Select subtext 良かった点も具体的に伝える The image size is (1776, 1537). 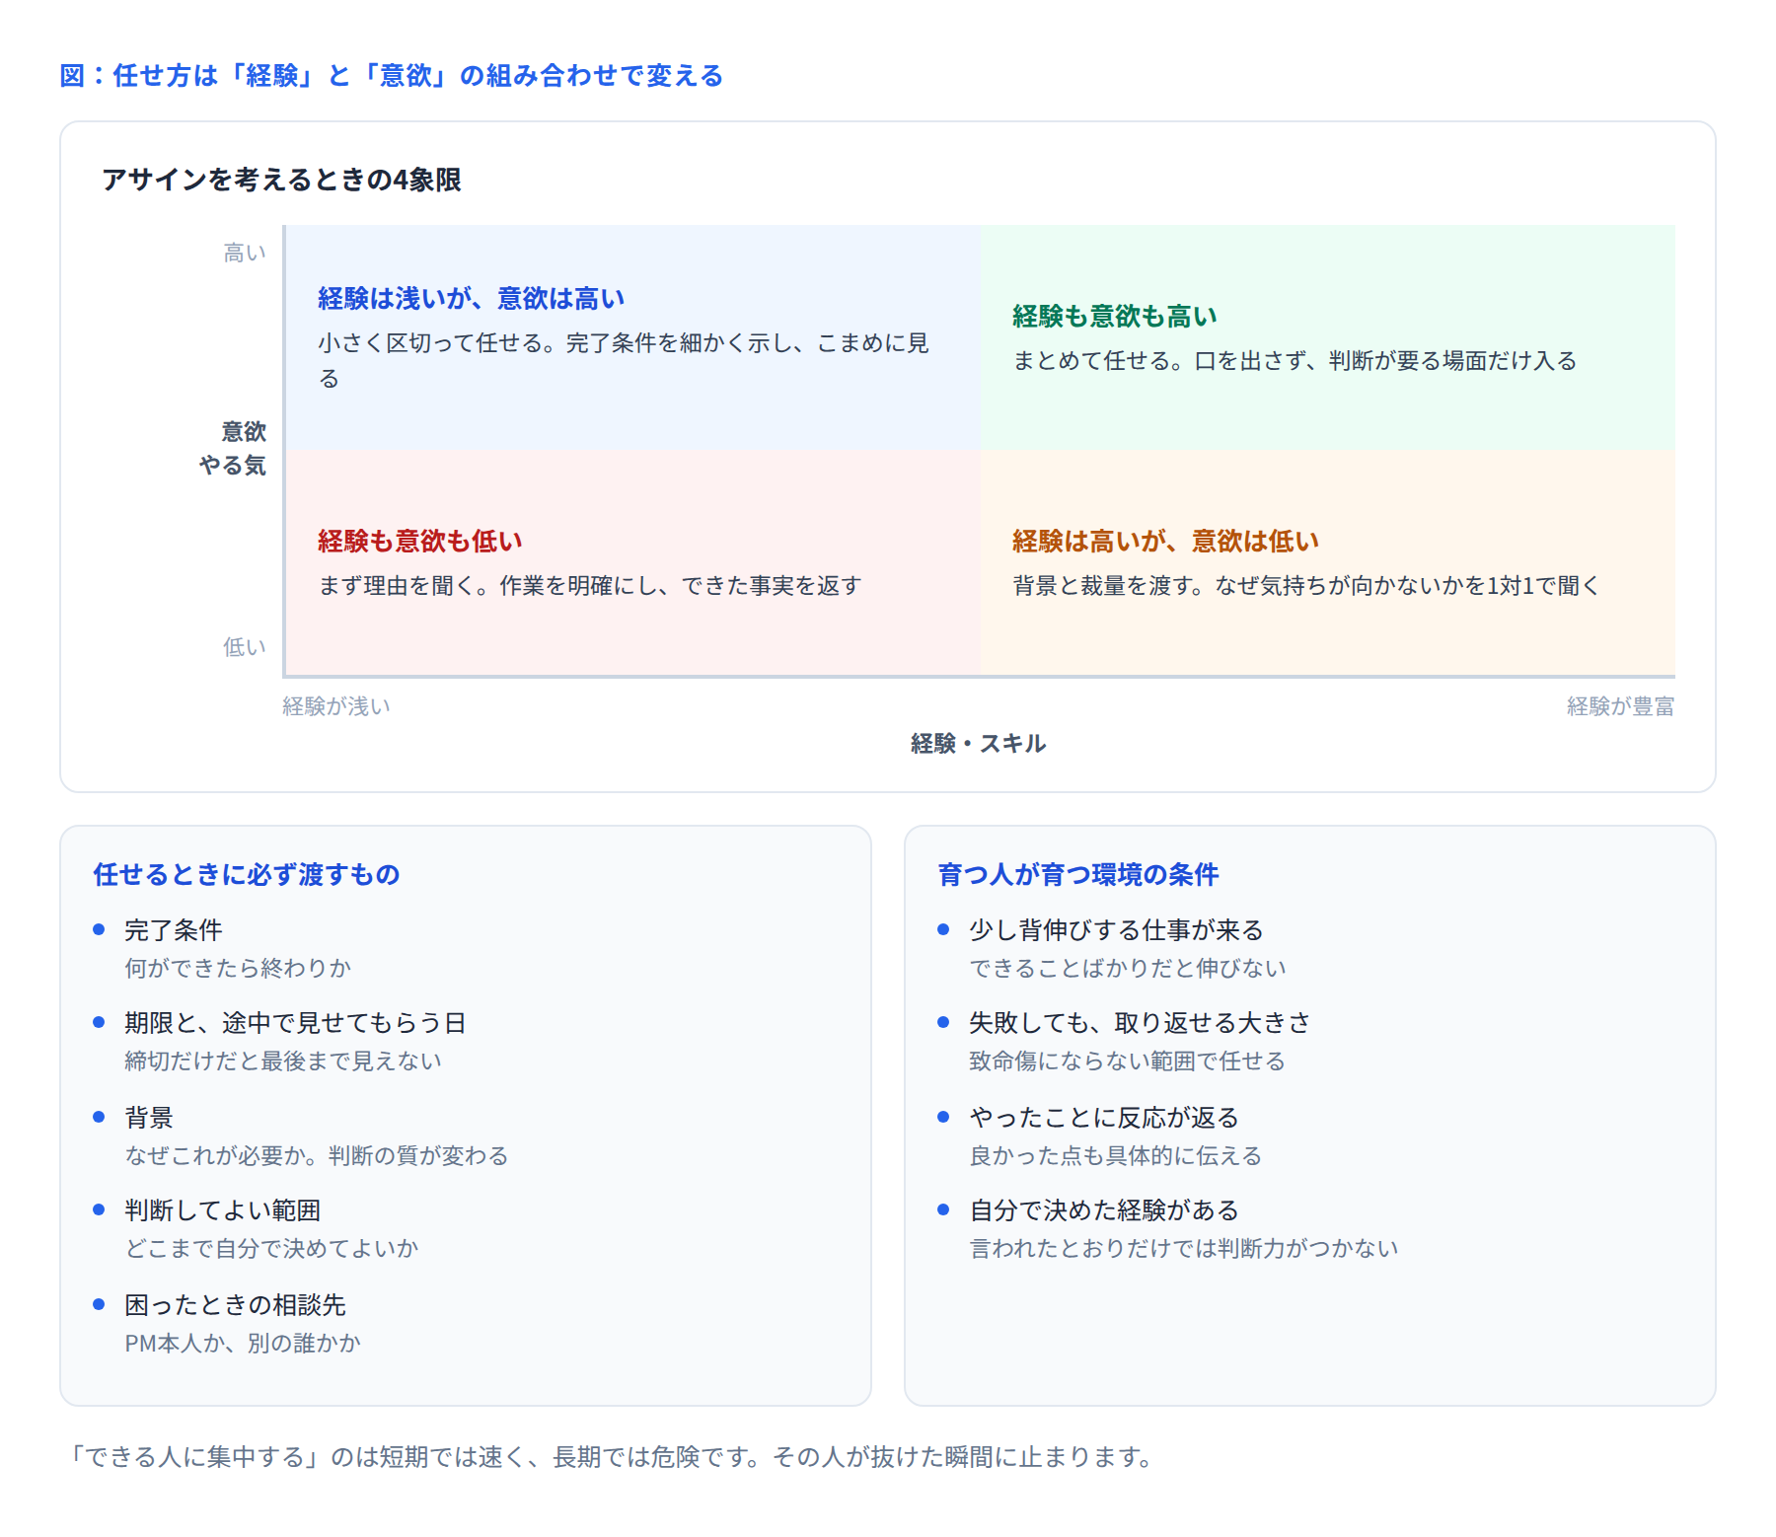pos(1116,1155)
